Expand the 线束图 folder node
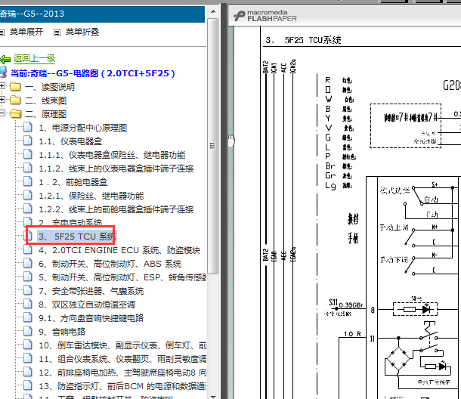The image size is (461, 399). [2, 100]
